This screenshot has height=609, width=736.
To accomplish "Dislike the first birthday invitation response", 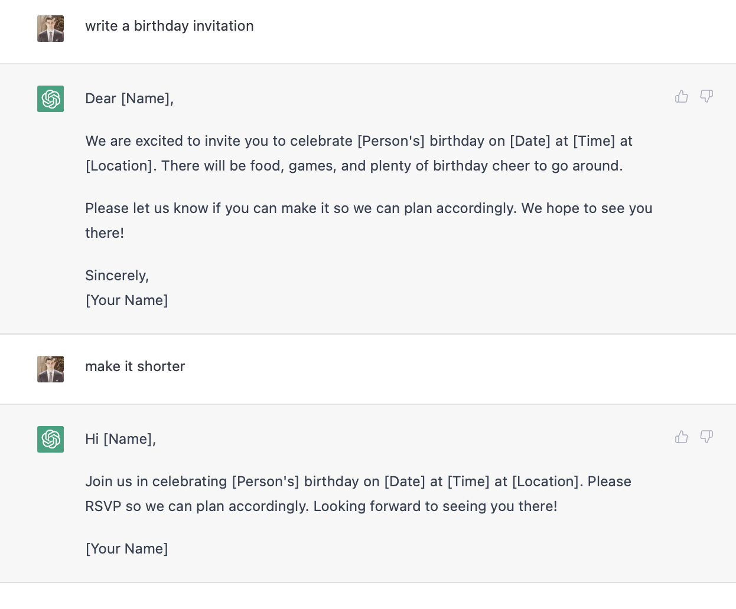I will (x=706, y=96).
